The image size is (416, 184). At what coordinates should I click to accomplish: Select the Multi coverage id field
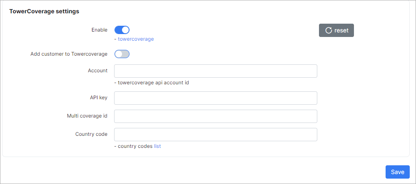point(215,116)
